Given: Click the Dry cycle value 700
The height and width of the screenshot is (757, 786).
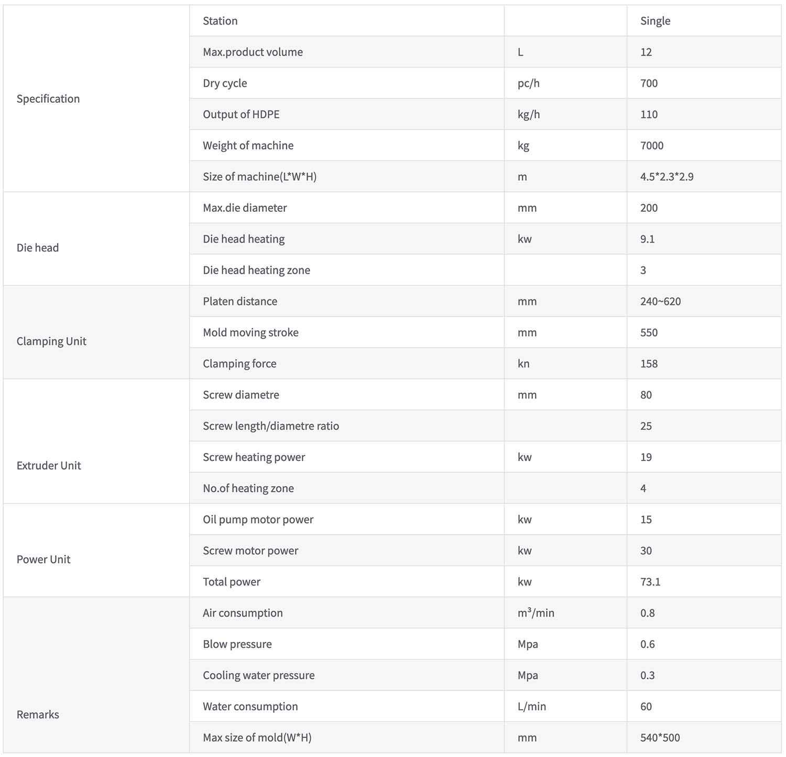Looking at the screenshot, I should (x=649, y=83).
